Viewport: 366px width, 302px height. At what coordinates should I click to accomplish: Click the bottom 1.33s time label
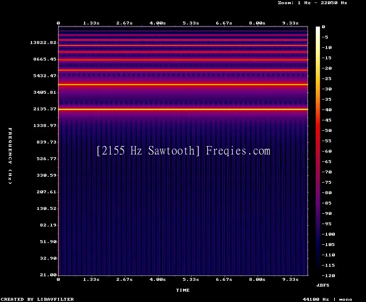tap(91, 279)
